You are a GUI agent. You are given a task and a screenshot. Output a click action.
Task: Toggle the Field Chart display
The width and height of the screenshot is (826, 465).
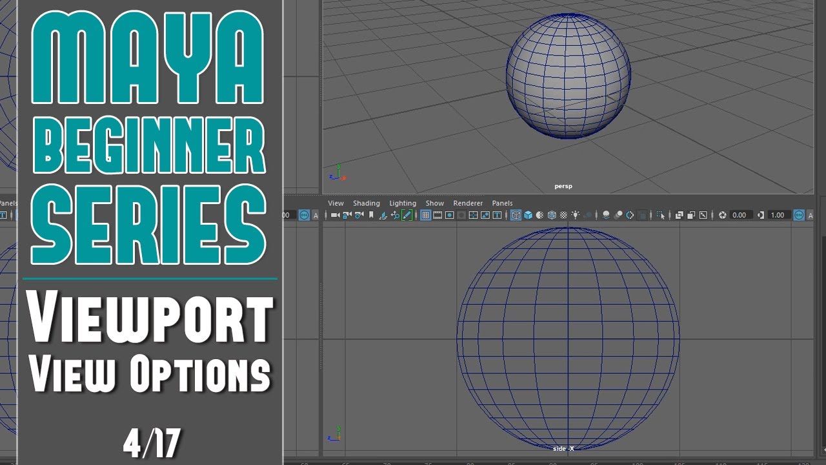click(x=473, y=215)
